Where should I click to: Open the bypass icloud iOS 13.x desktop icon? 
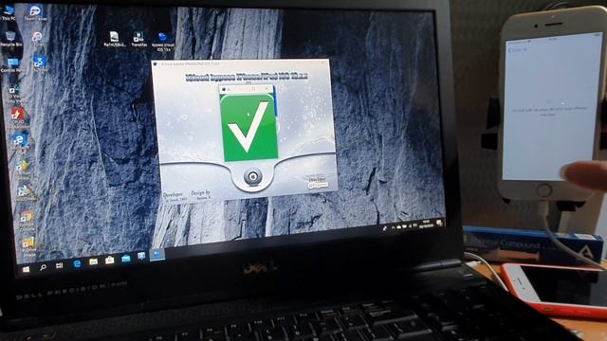tap(163, 42)
